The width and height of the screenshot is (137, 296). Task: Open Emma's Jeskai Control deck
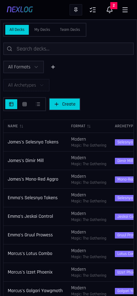tap(31, 216)
